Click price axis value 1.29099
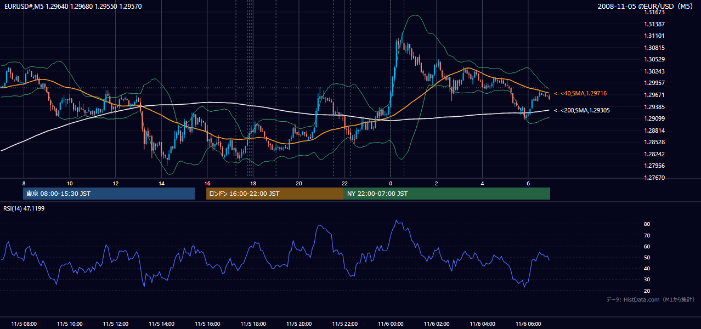 655,118
